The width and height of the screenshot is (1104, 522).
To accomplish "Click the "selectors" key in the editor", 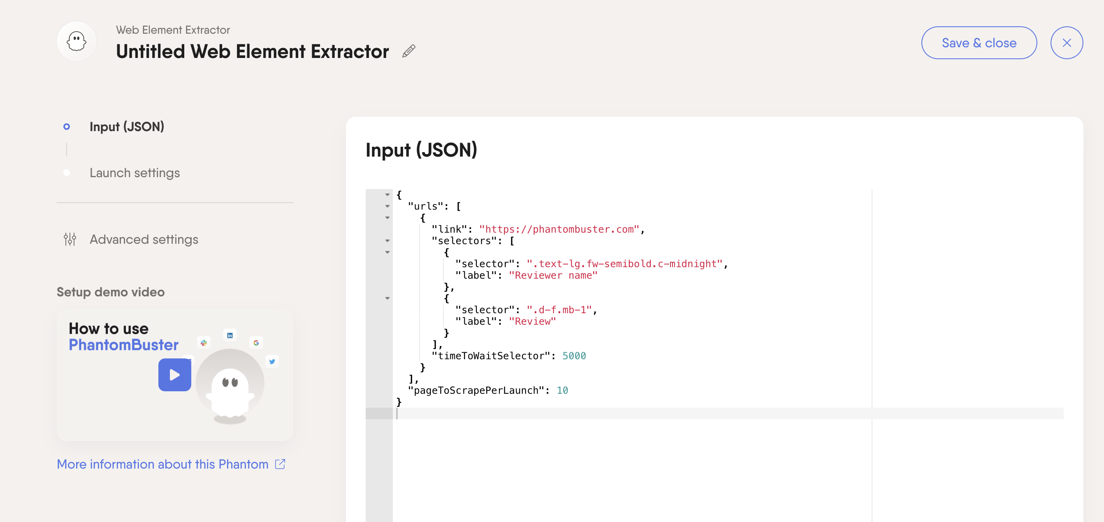I will [464, 241].
